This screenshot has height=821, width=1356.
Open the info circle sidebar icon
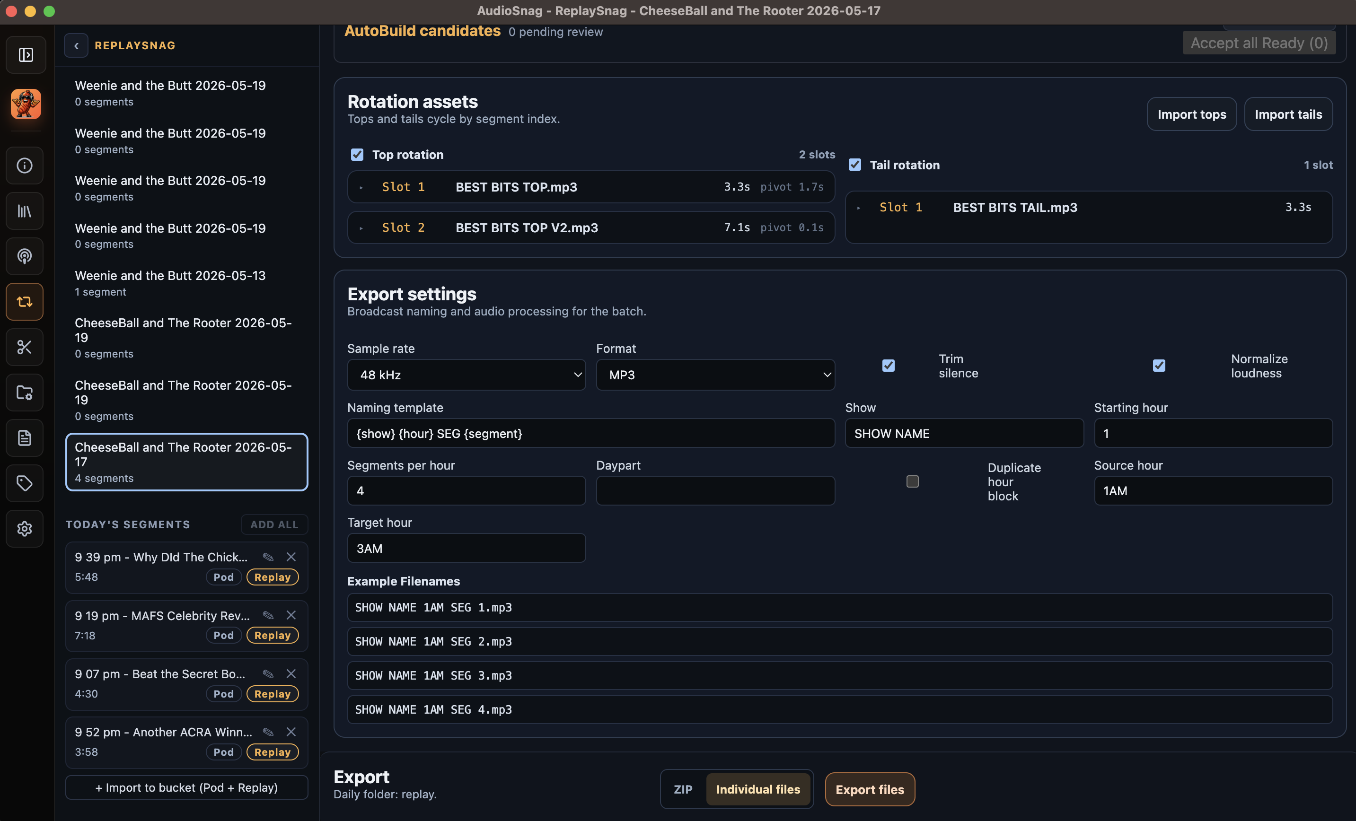pyautogui.click(x=25, y=166)
